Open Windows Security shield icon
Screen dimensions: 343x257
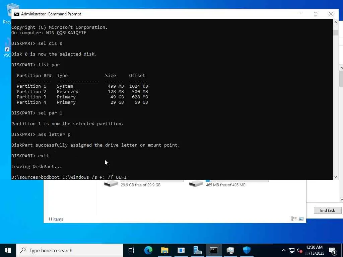click(x=247, y=250)
